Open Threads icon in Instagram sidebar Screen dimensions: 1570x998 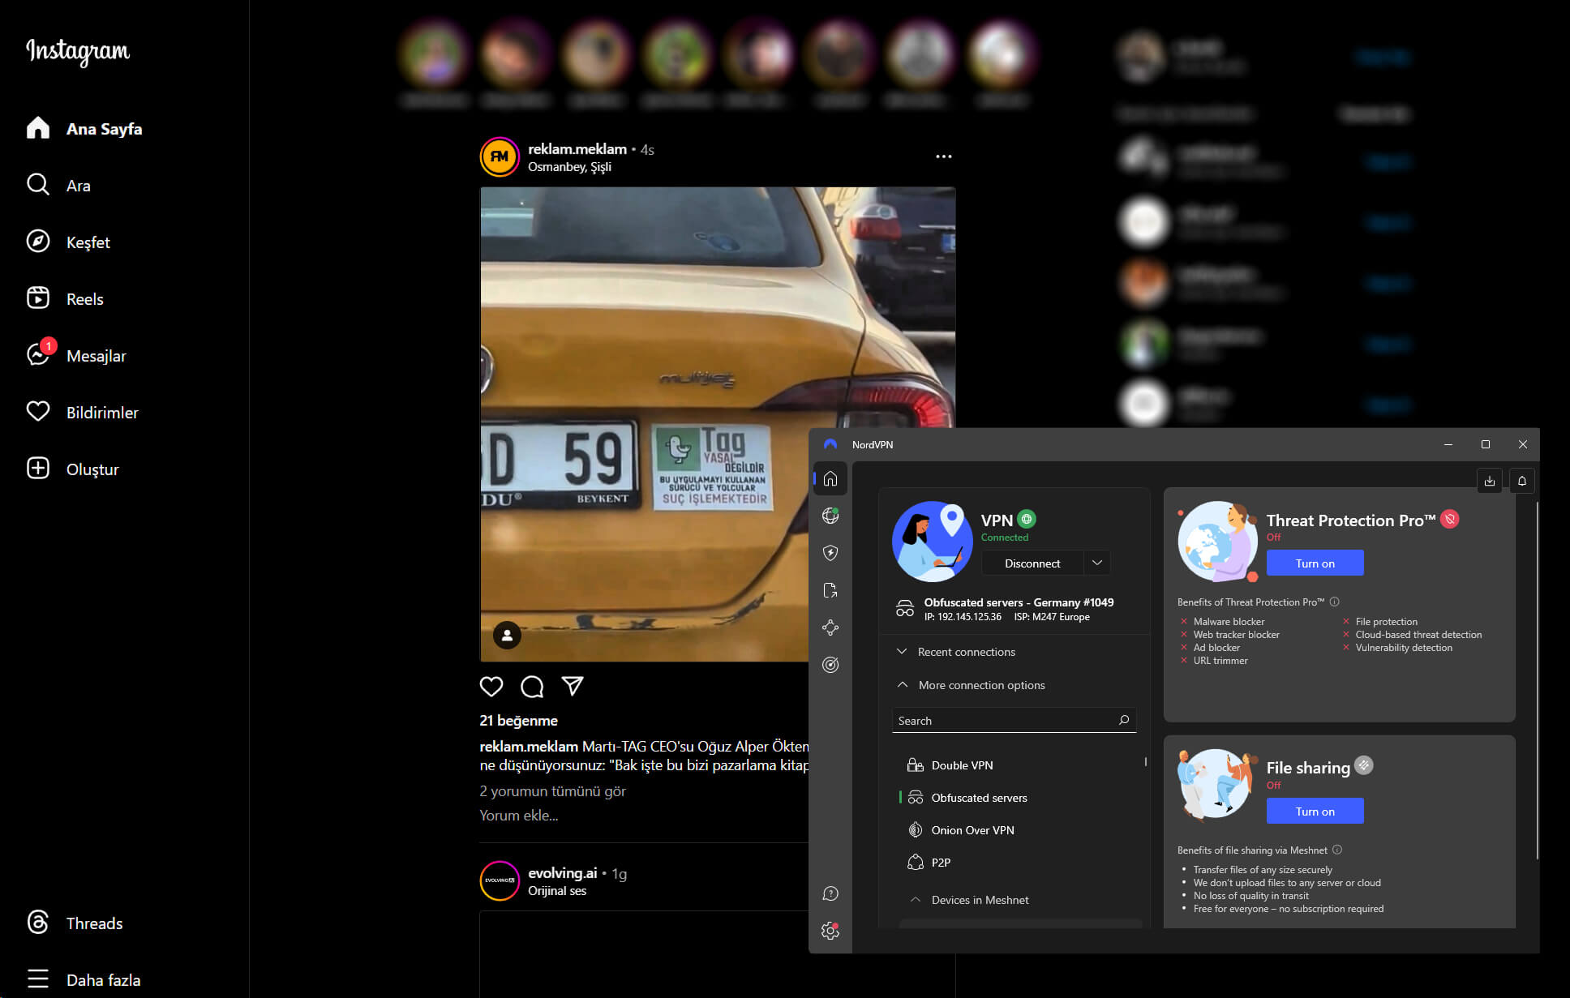click(x=38, y=923)
